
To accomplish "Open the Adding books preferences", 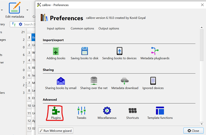I will coord(56,54).
